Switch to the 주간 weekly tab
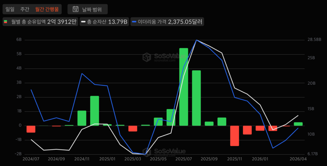 click(25, 9)
